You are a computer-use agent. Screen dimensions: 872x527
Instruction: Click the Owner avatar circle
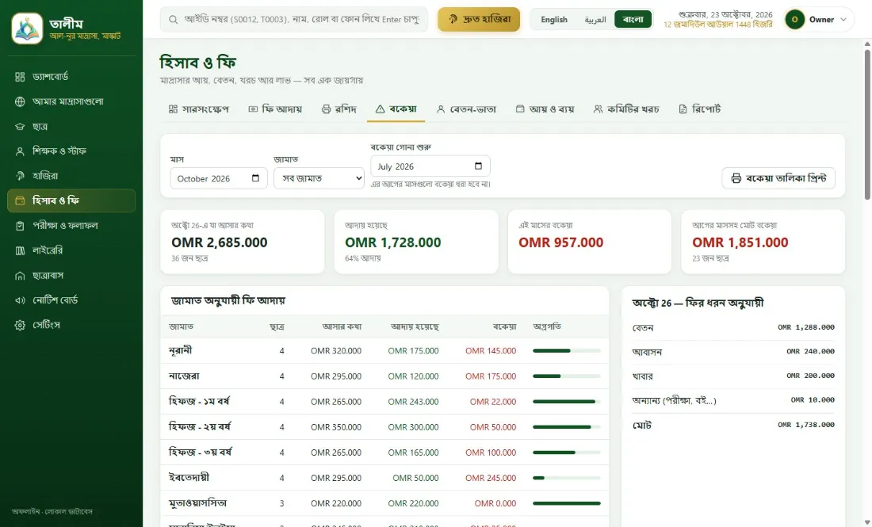(x=794, y=20)
